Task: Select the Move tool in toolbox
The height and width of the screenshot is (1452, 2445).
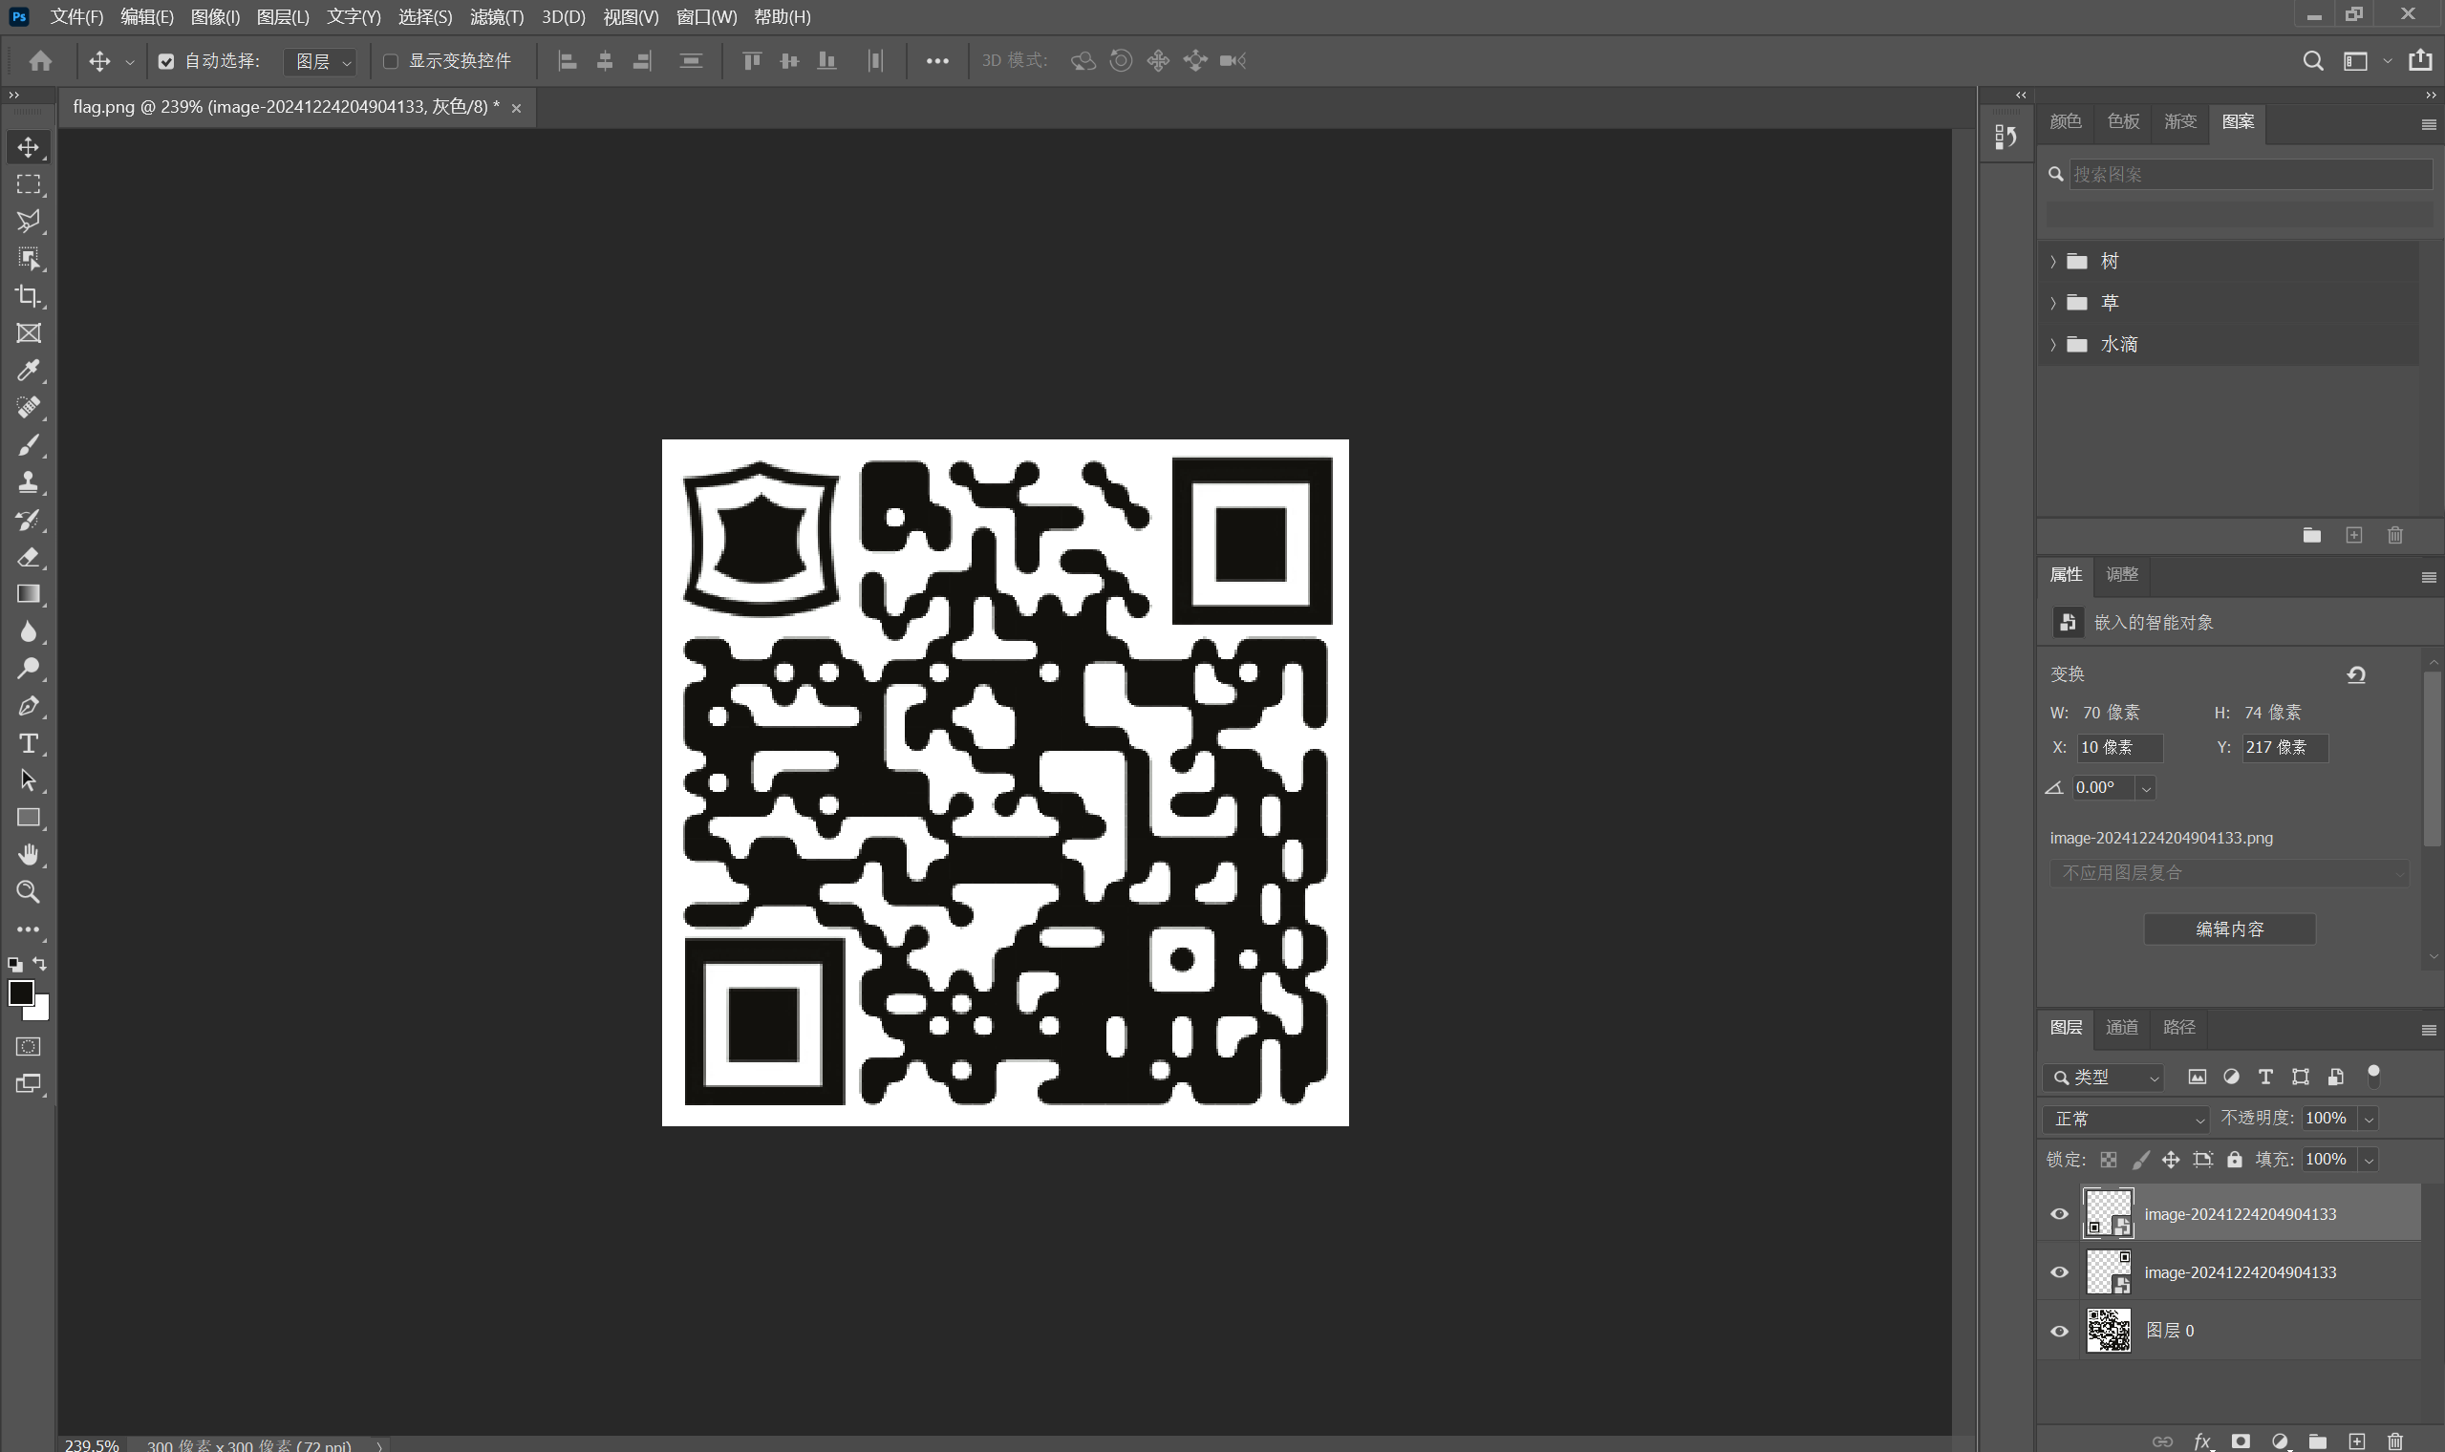Action: 29,147
